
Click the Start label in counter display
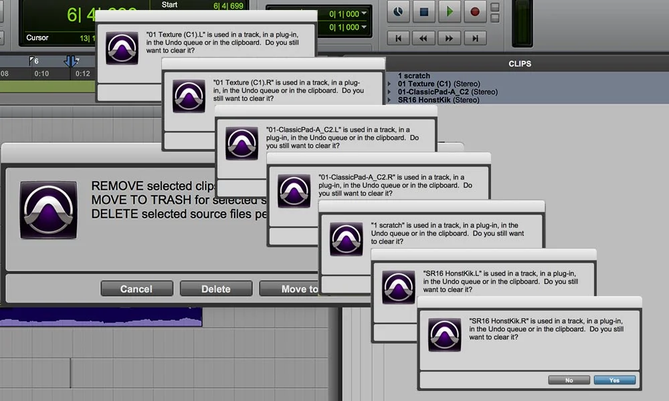pos(169,5)
